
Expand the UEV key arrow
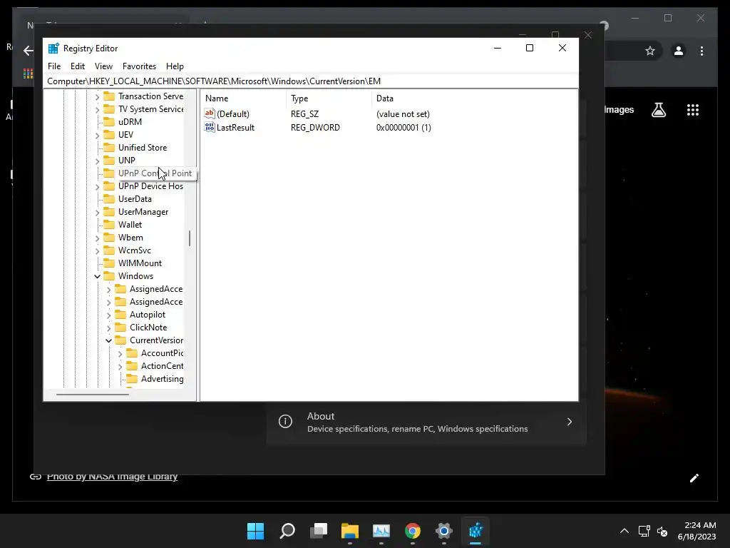tap(97, 135)
